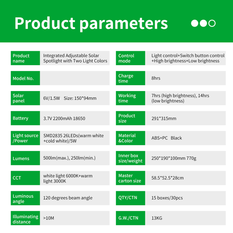233x233 pixels.
Task: Select the green "Product name" label
Action: coord(25,58)
